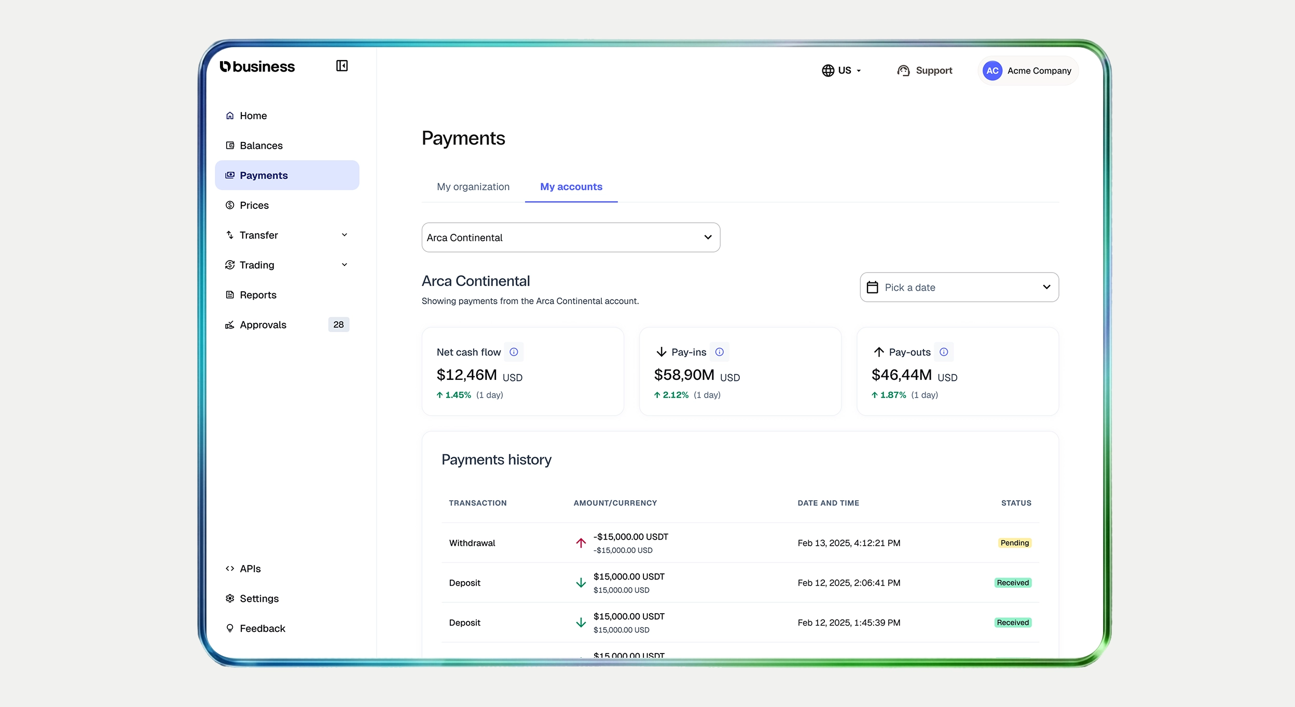
Task: Click Received badge on 2:06:41 PM row
Action: coord(1013,583)
